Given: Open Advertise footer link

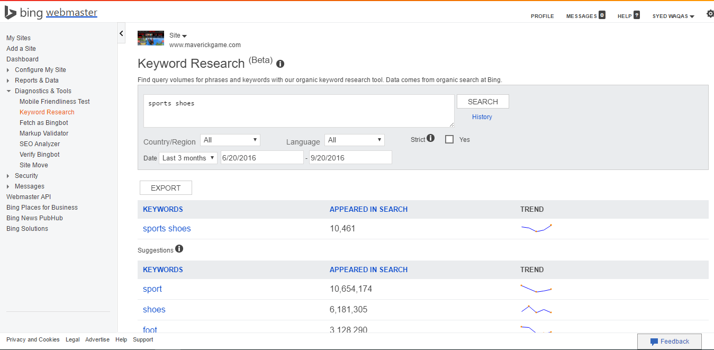Looking at the screenshot, I should pos(97,340).
